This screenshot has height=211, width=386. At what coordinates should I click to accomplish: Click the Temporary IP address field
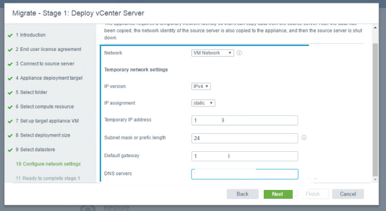[245, 120]
